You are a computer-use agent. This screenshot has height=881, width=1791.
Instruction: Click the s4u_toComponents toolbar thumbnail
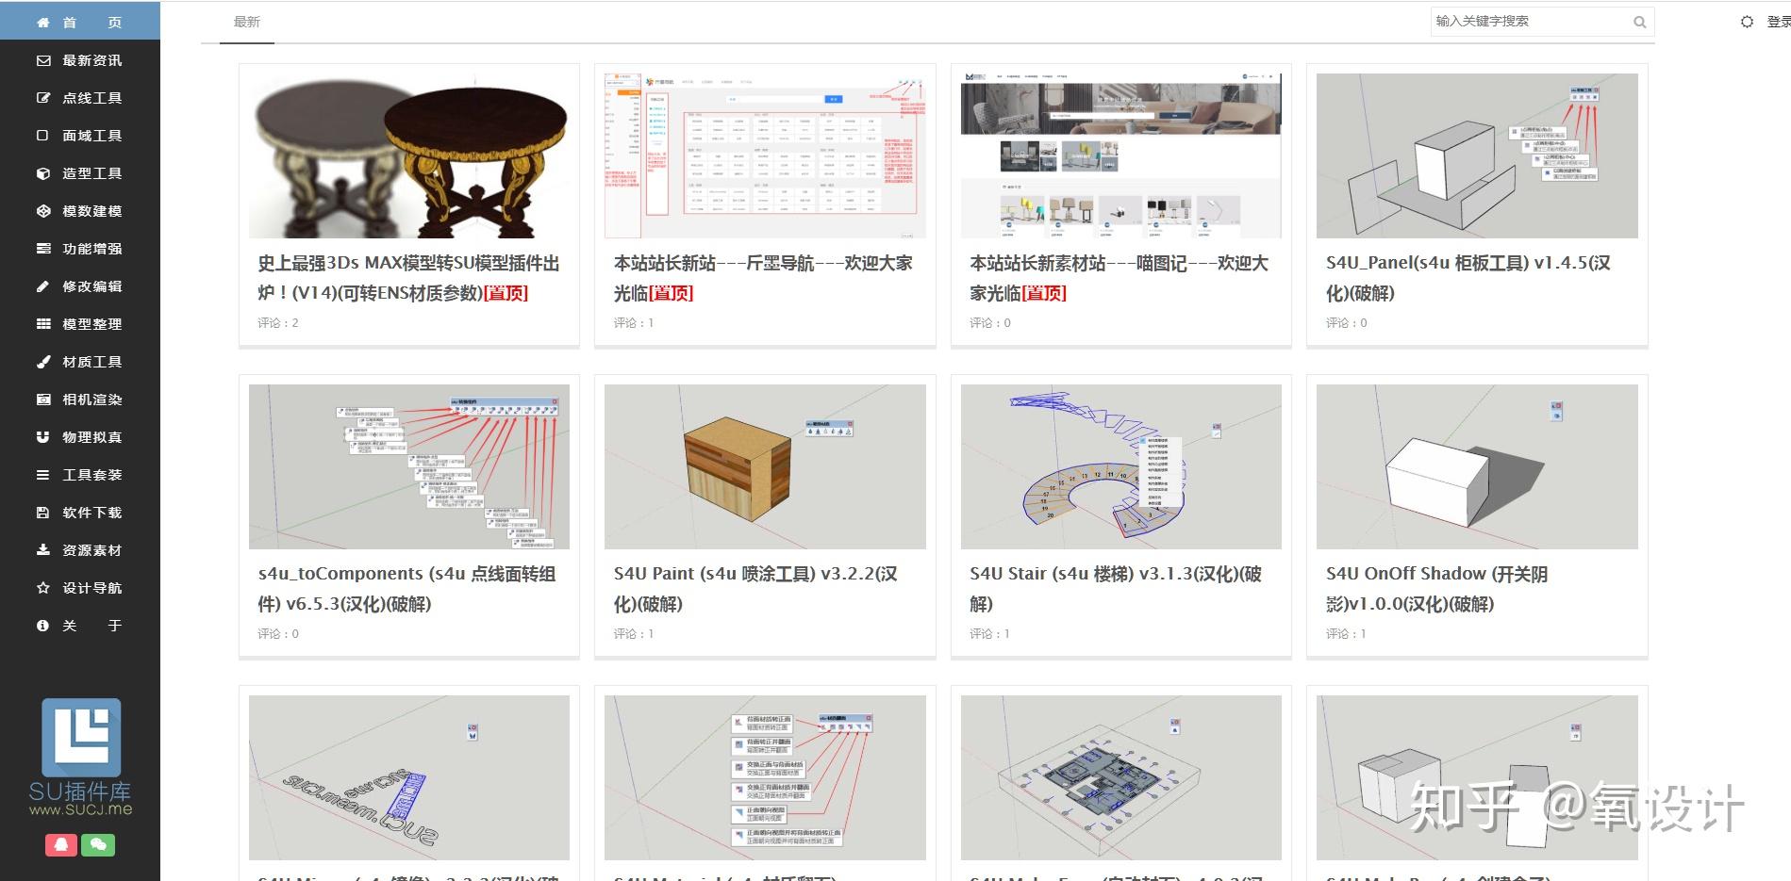pos(409,466)
